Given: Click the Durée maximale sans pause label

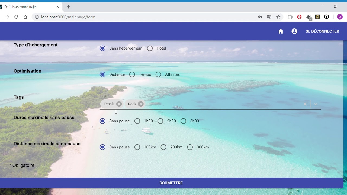Looking at the screenshot, I should coord(44,118).
